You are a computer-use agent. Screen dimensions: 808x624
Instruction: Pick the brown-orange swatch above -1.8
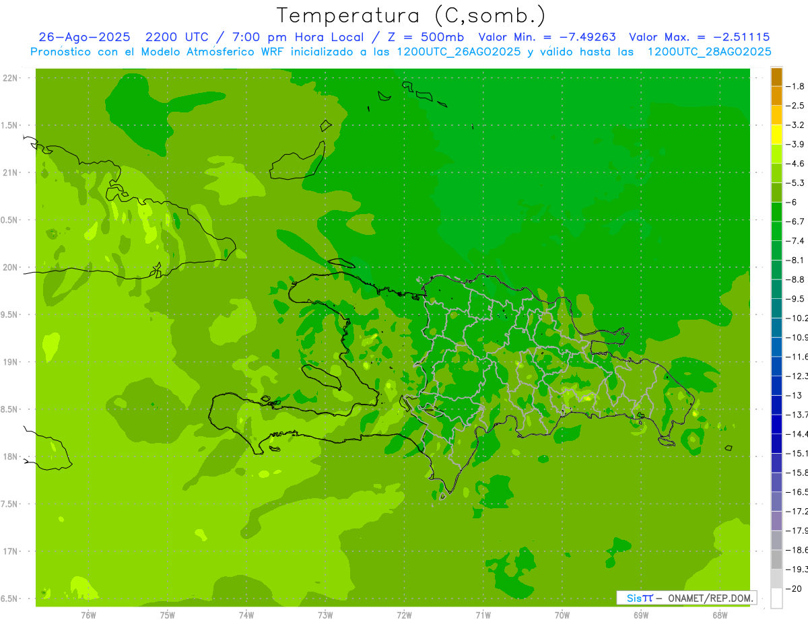[776, 77]
